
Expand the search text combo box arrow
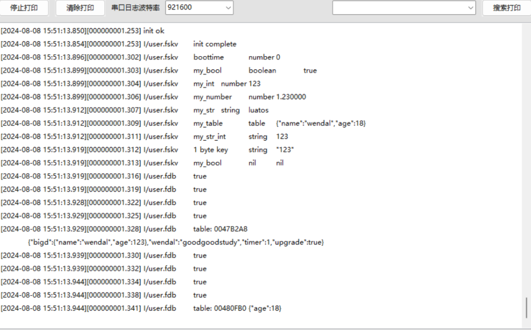[x=471, y=8]
